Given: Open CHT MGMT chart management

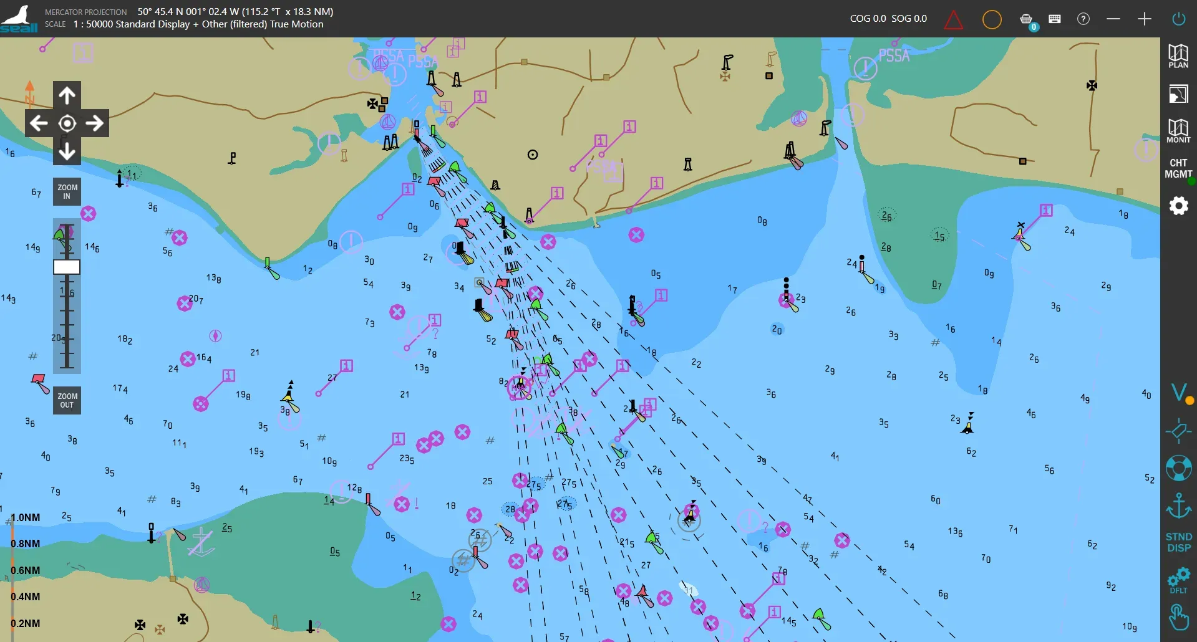Looking at the screenshot, I should 1178,168.
